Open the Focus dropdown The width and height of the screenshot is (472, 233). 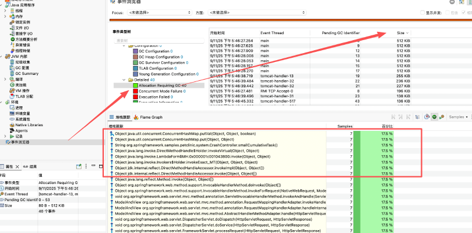coord(159,12)
